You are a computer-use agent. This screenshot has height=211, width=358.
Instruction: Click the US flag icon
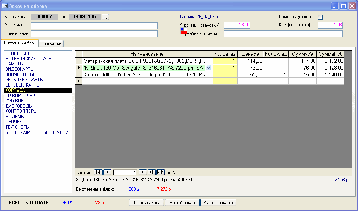184,31
